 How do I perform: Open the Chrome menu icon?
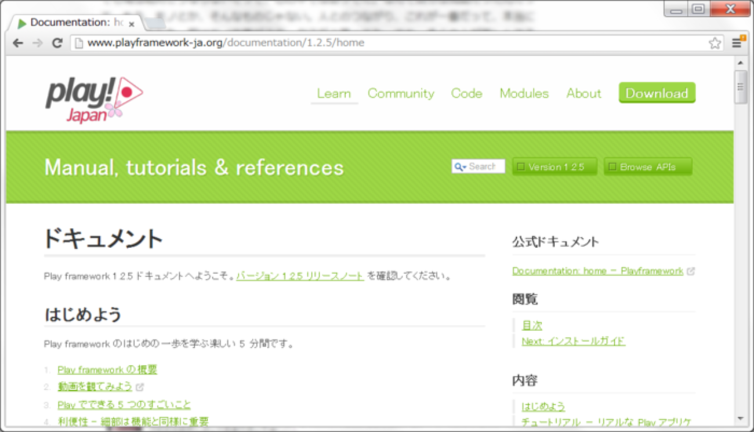pos(737,43)
